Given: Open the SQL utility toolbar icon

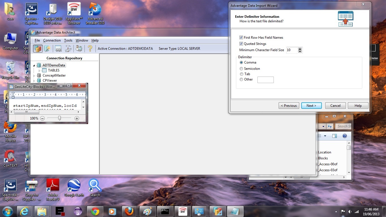Looking at the screenshot, I should click(58, 49).
